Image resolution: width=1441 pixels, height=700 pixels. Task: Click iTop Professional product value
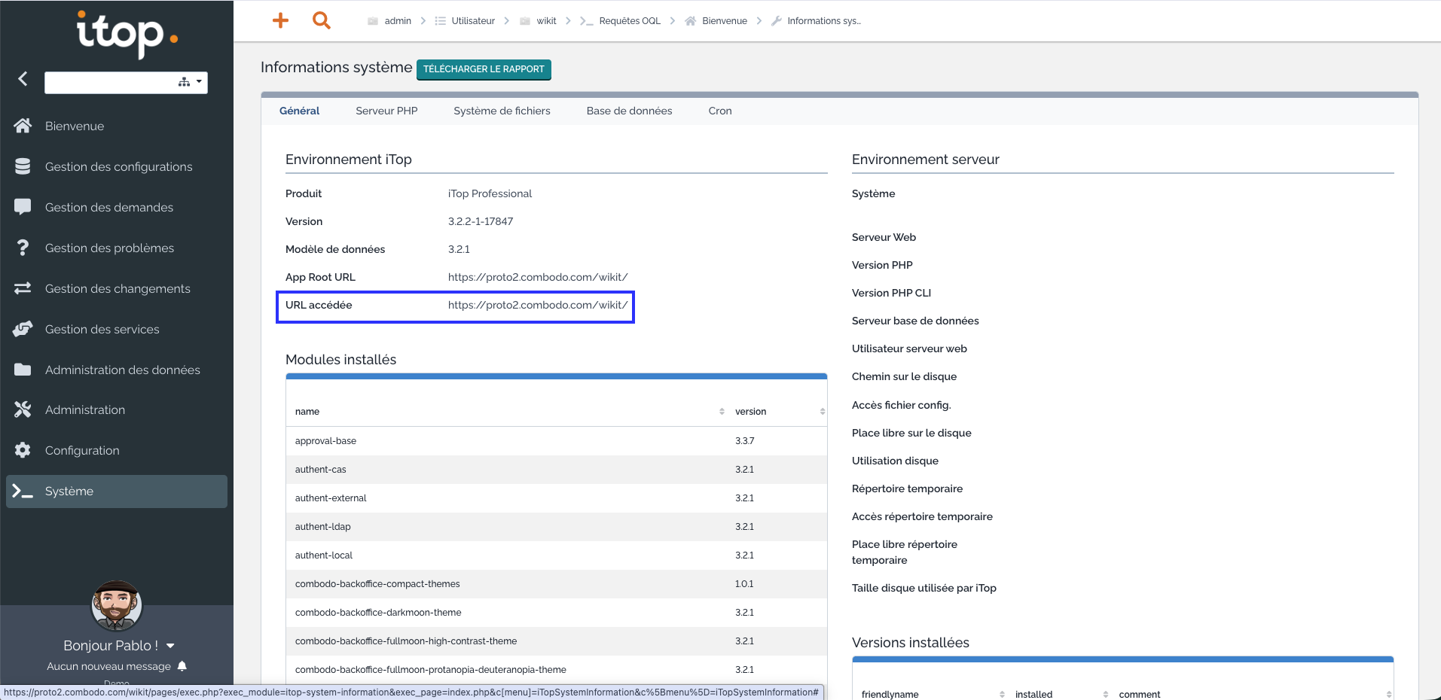[x=490, y=193]
